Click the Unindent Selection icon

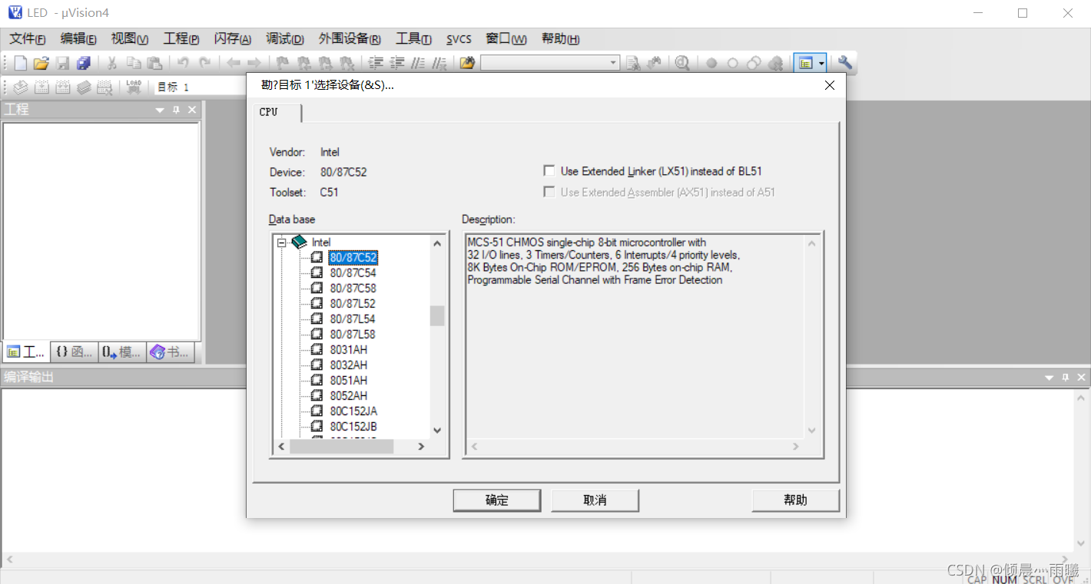397,64
